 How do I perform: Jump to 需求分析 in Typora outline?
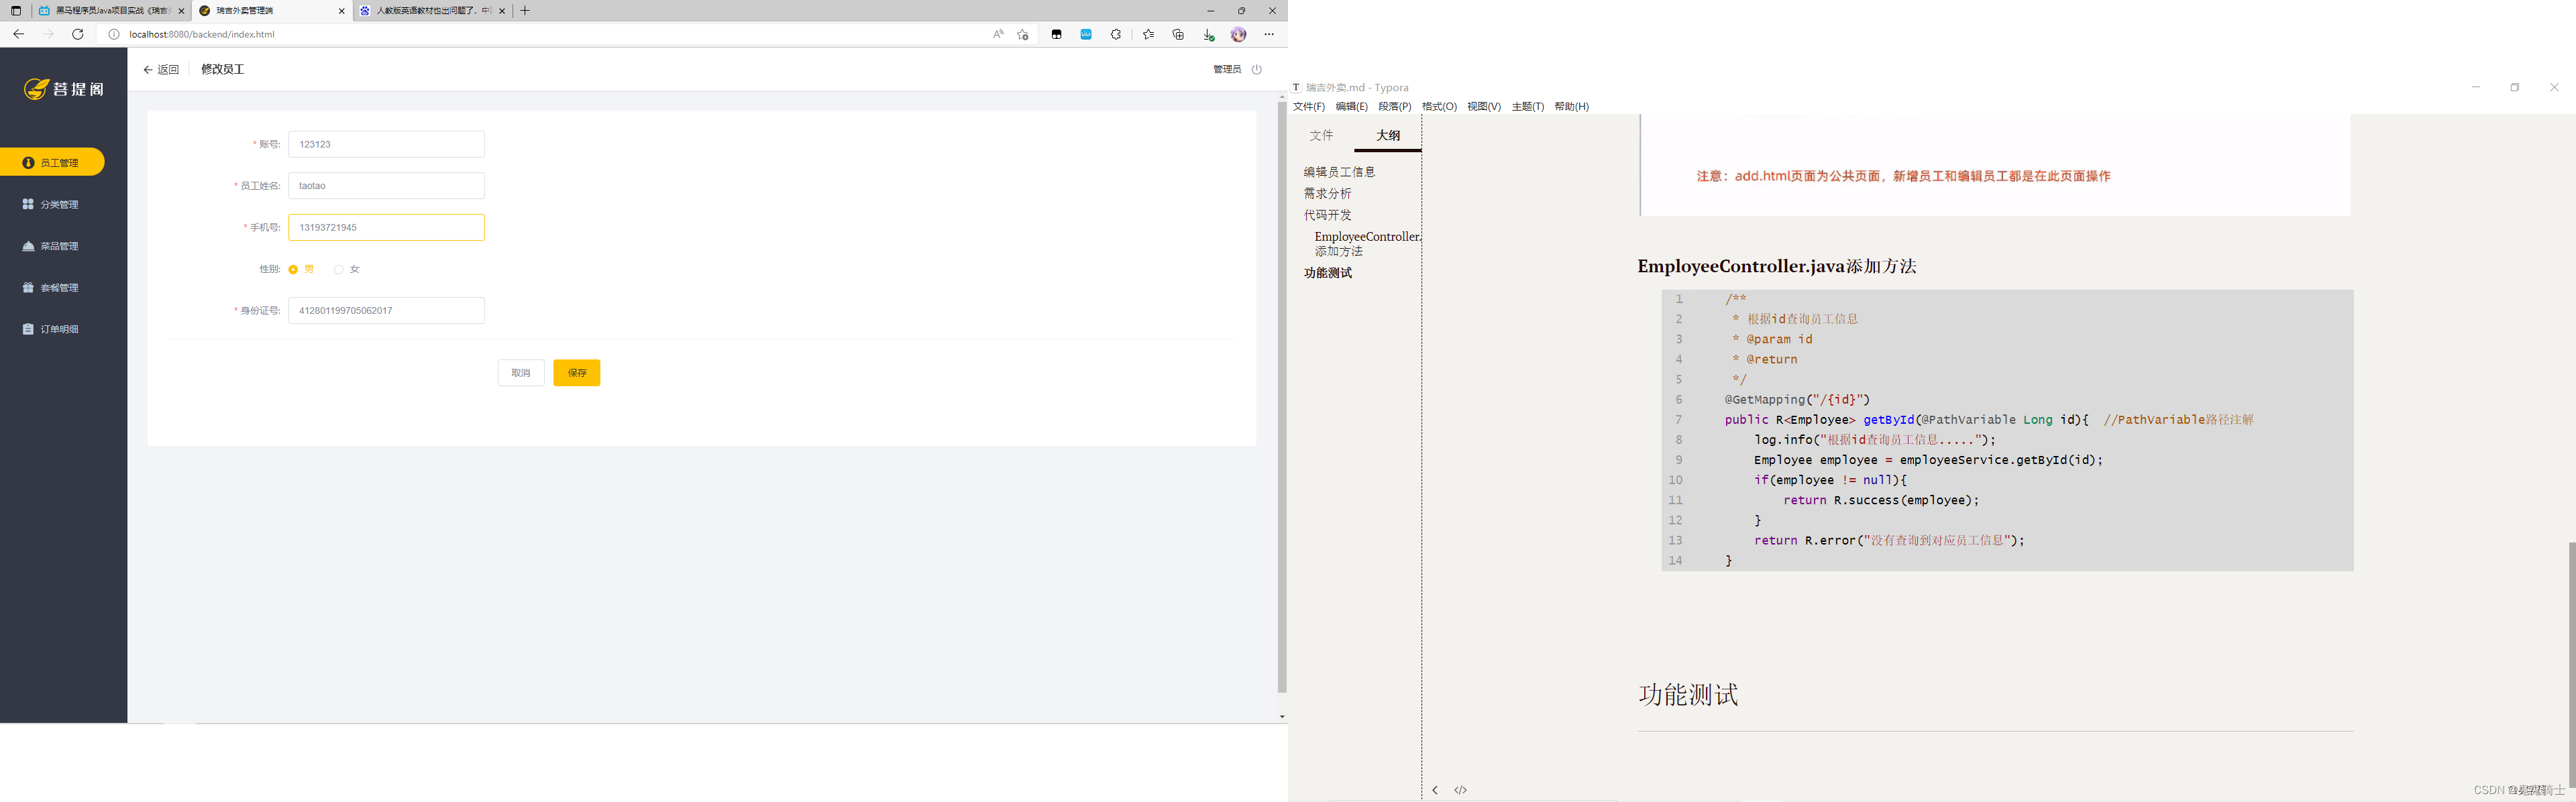pos(1328,194)
